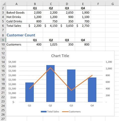The image size is (119, 121).
Task: Select Customers Q2 value 1,025
Action: (51, 44)
